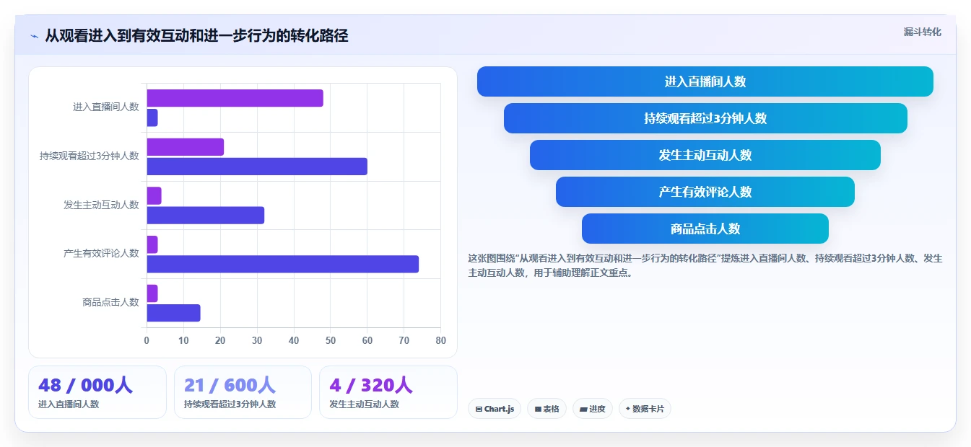Click x-axis tick label 20
This screenshot has height=447, width=971.
pos(220,340)
